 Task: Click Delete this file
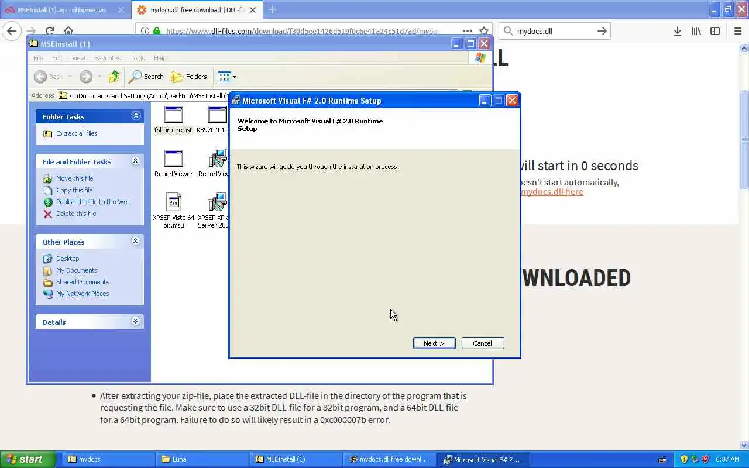click(x=76, y=214)
